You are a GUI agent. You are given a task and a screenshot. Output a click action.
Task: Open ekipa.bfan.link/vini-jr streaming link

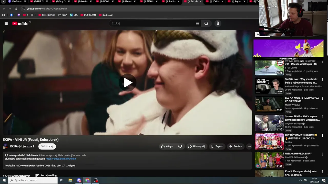point(61,159)
